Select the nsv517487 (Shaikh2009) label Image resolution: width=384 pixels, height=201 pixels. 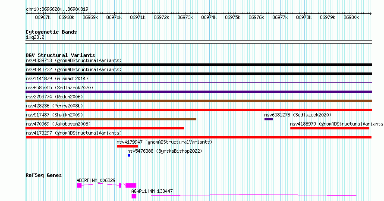click(x=54, y=115)
